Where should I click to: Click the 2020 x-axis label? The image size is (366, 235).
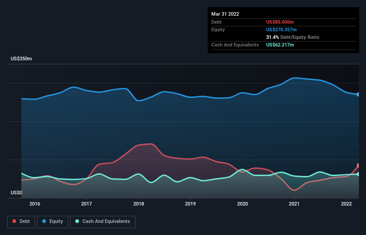click(x=243, y=204)
